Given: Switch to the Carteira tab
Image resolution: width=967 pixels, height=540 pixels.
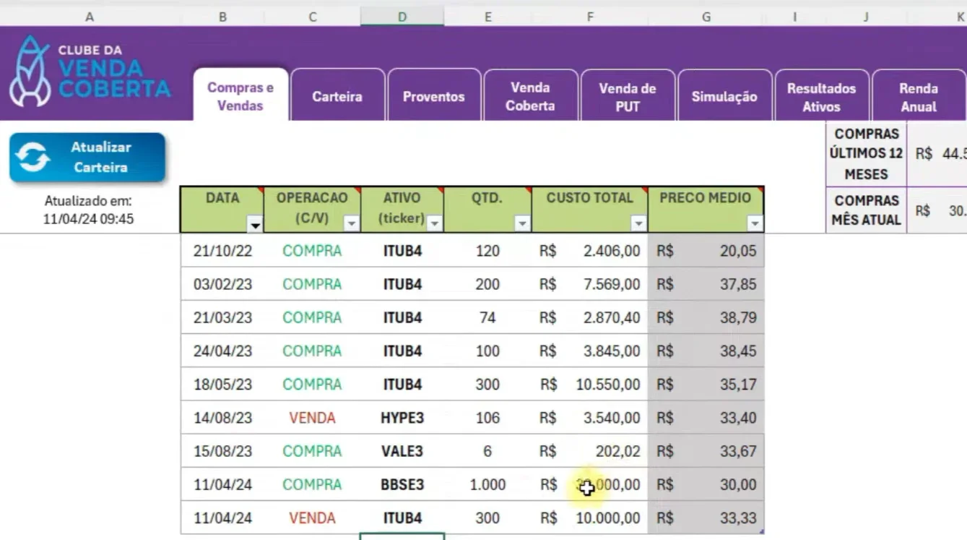Looking at the screenshot, I should (x=337, y=95).
